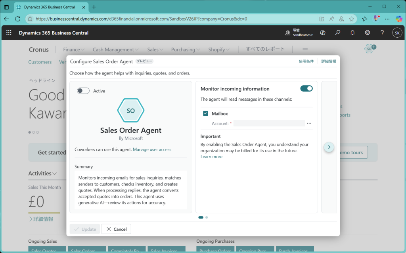The width and height of the screenshot is (406, 253).
Task: Select the second dialog page indicator dot
Action: pyautogui.click(x=207, y=217)
